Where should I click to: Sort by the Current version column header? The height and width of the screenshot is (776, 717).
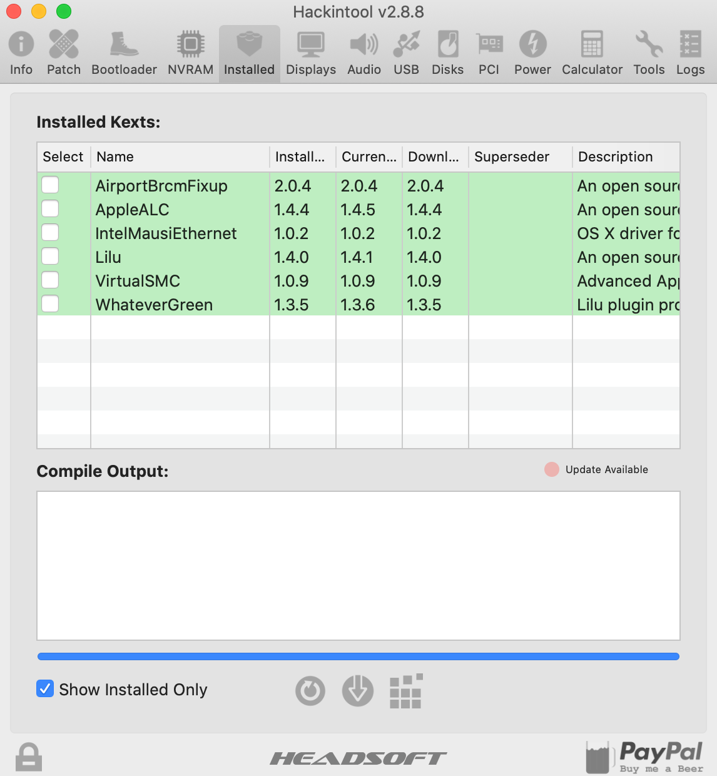(369, 156)
